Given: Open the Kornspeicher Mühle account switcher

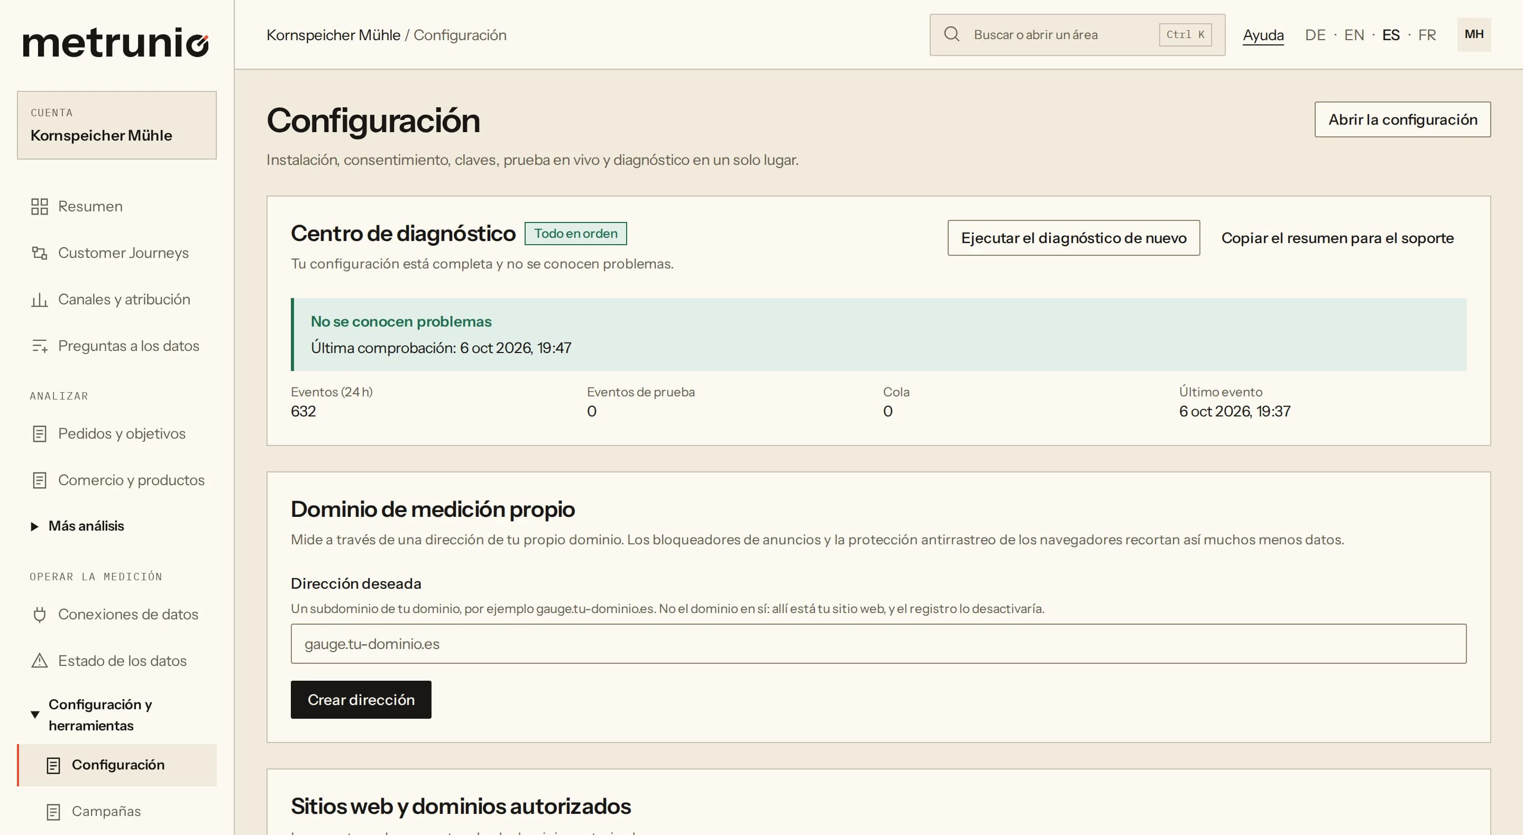Looking at the screenshot, I should tap(116, 125).
